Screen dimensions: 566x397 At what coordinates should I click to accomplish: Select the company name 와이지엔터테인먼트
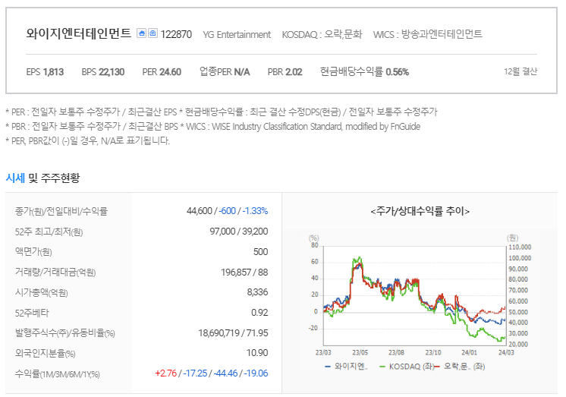(x=78, y=33)
